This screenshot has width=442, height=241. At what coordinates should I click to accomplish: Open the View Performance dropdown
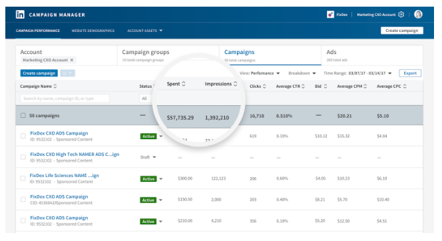click(x=260, y=73)
